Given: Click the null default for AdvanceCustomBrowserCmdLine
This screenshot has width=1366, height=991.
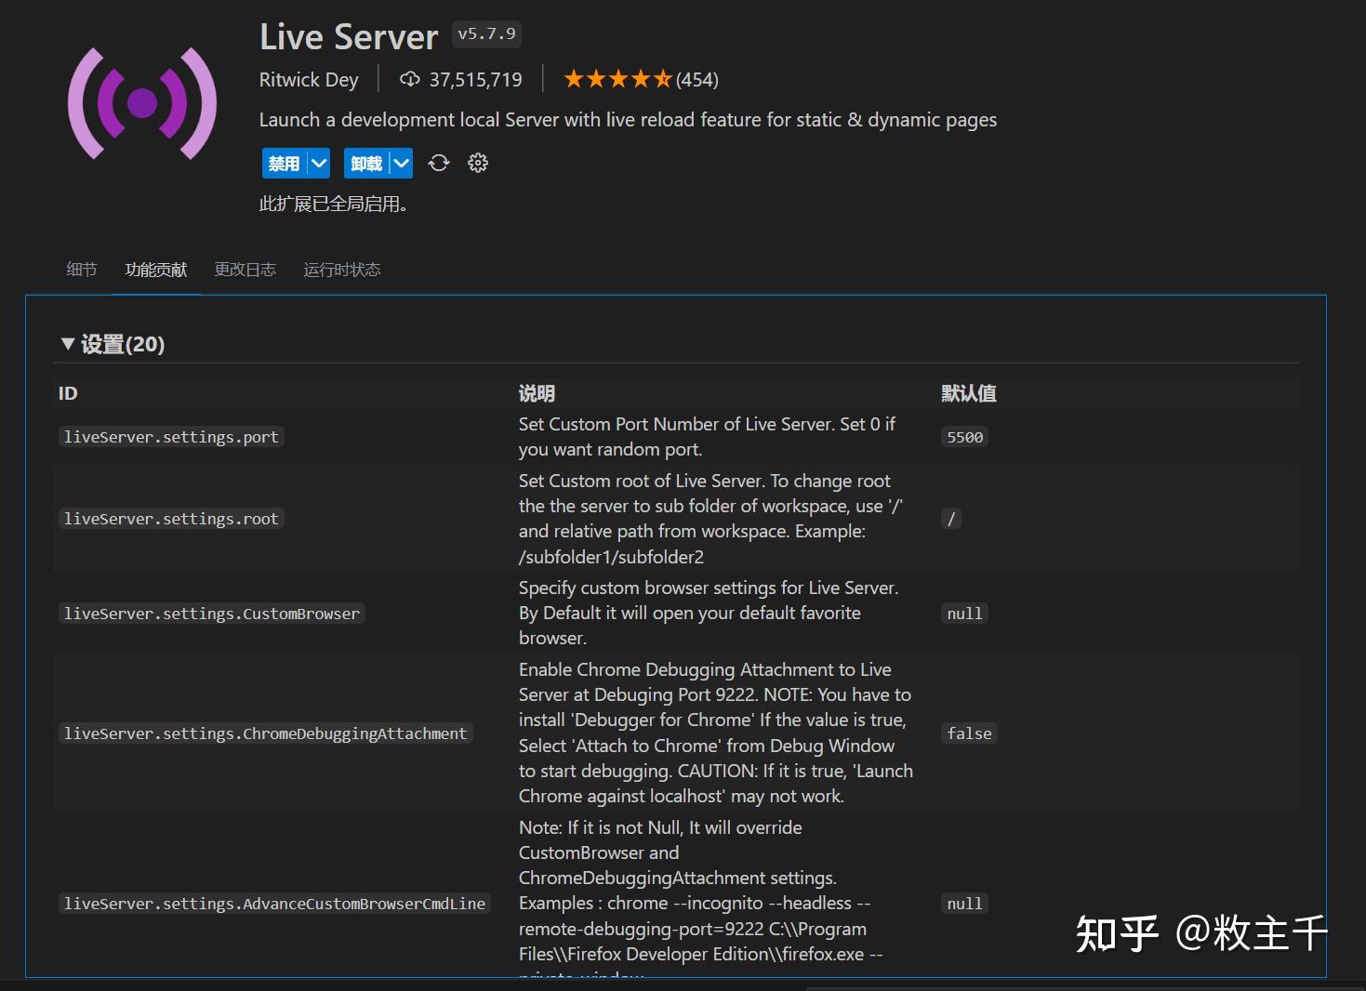Looking at the screenshot, I should click(964, 904).
